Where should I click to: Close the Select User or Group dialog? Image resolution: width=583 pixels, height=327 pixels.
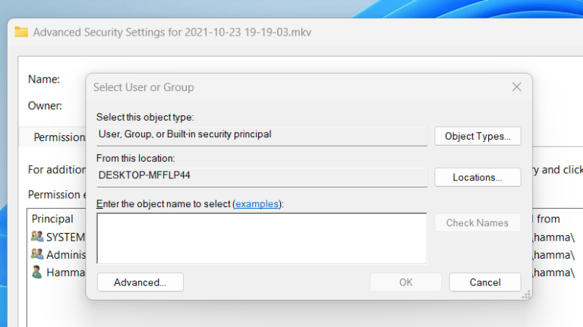point(516,87)
